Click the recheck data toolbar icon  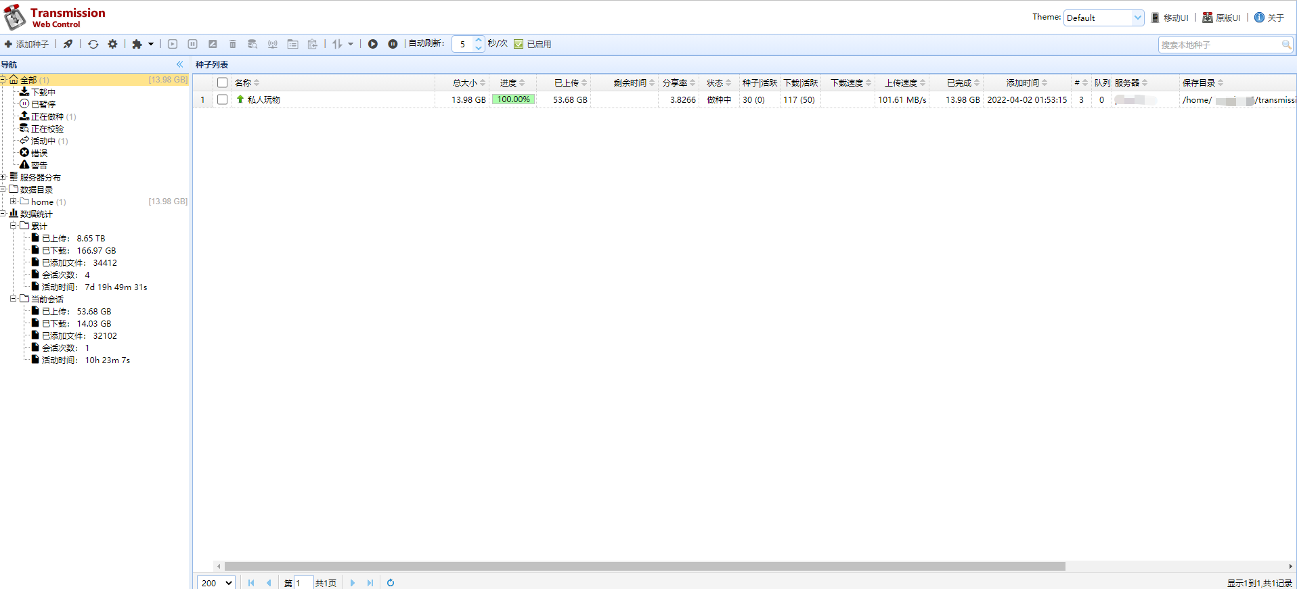[x=252, y=44]
